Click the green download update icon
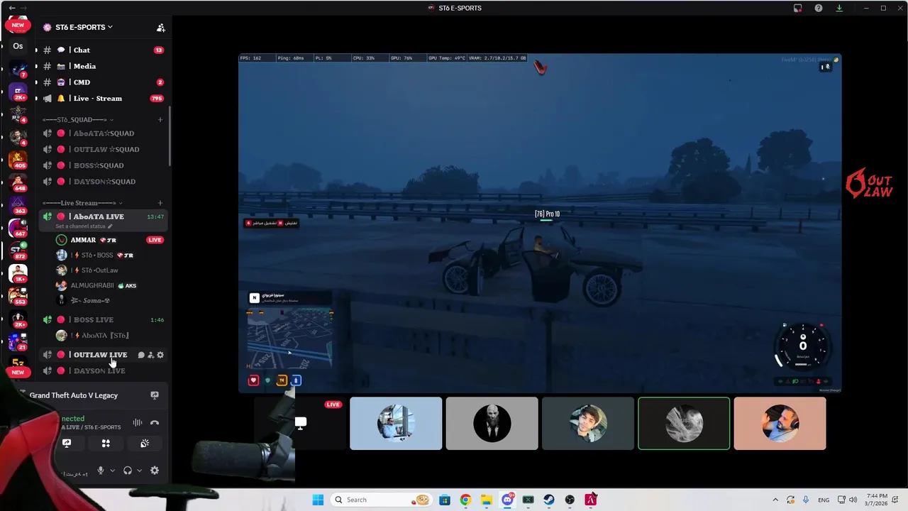Screen dimensions: 908x511 pyautogui.click(x=839, y=8)
